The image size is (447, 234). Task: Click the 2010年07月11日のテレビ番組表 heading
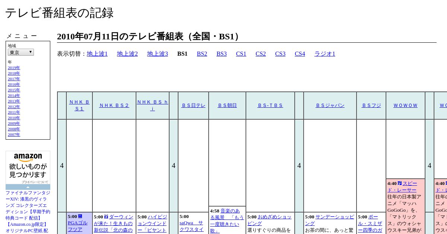pos(150,36)
